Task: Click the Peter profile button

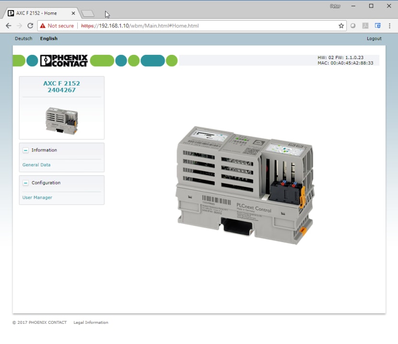Action: point(335,6)
